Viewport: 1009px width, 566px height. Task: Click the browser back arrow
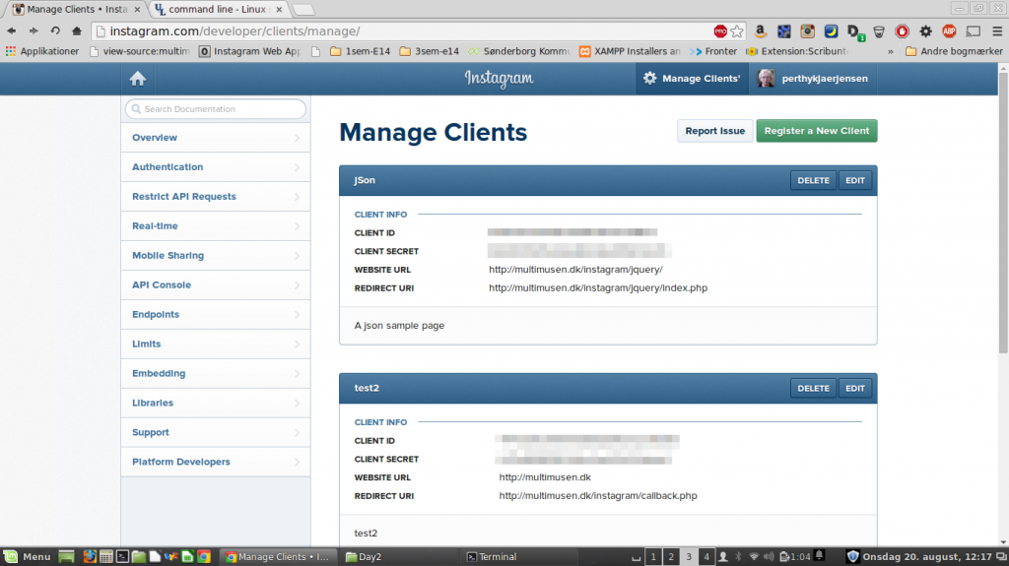(x=12, y=31)
